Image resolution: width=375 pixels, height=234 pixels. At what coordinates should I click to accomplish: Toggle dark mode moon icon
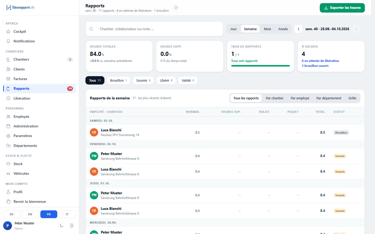[61, 226]
